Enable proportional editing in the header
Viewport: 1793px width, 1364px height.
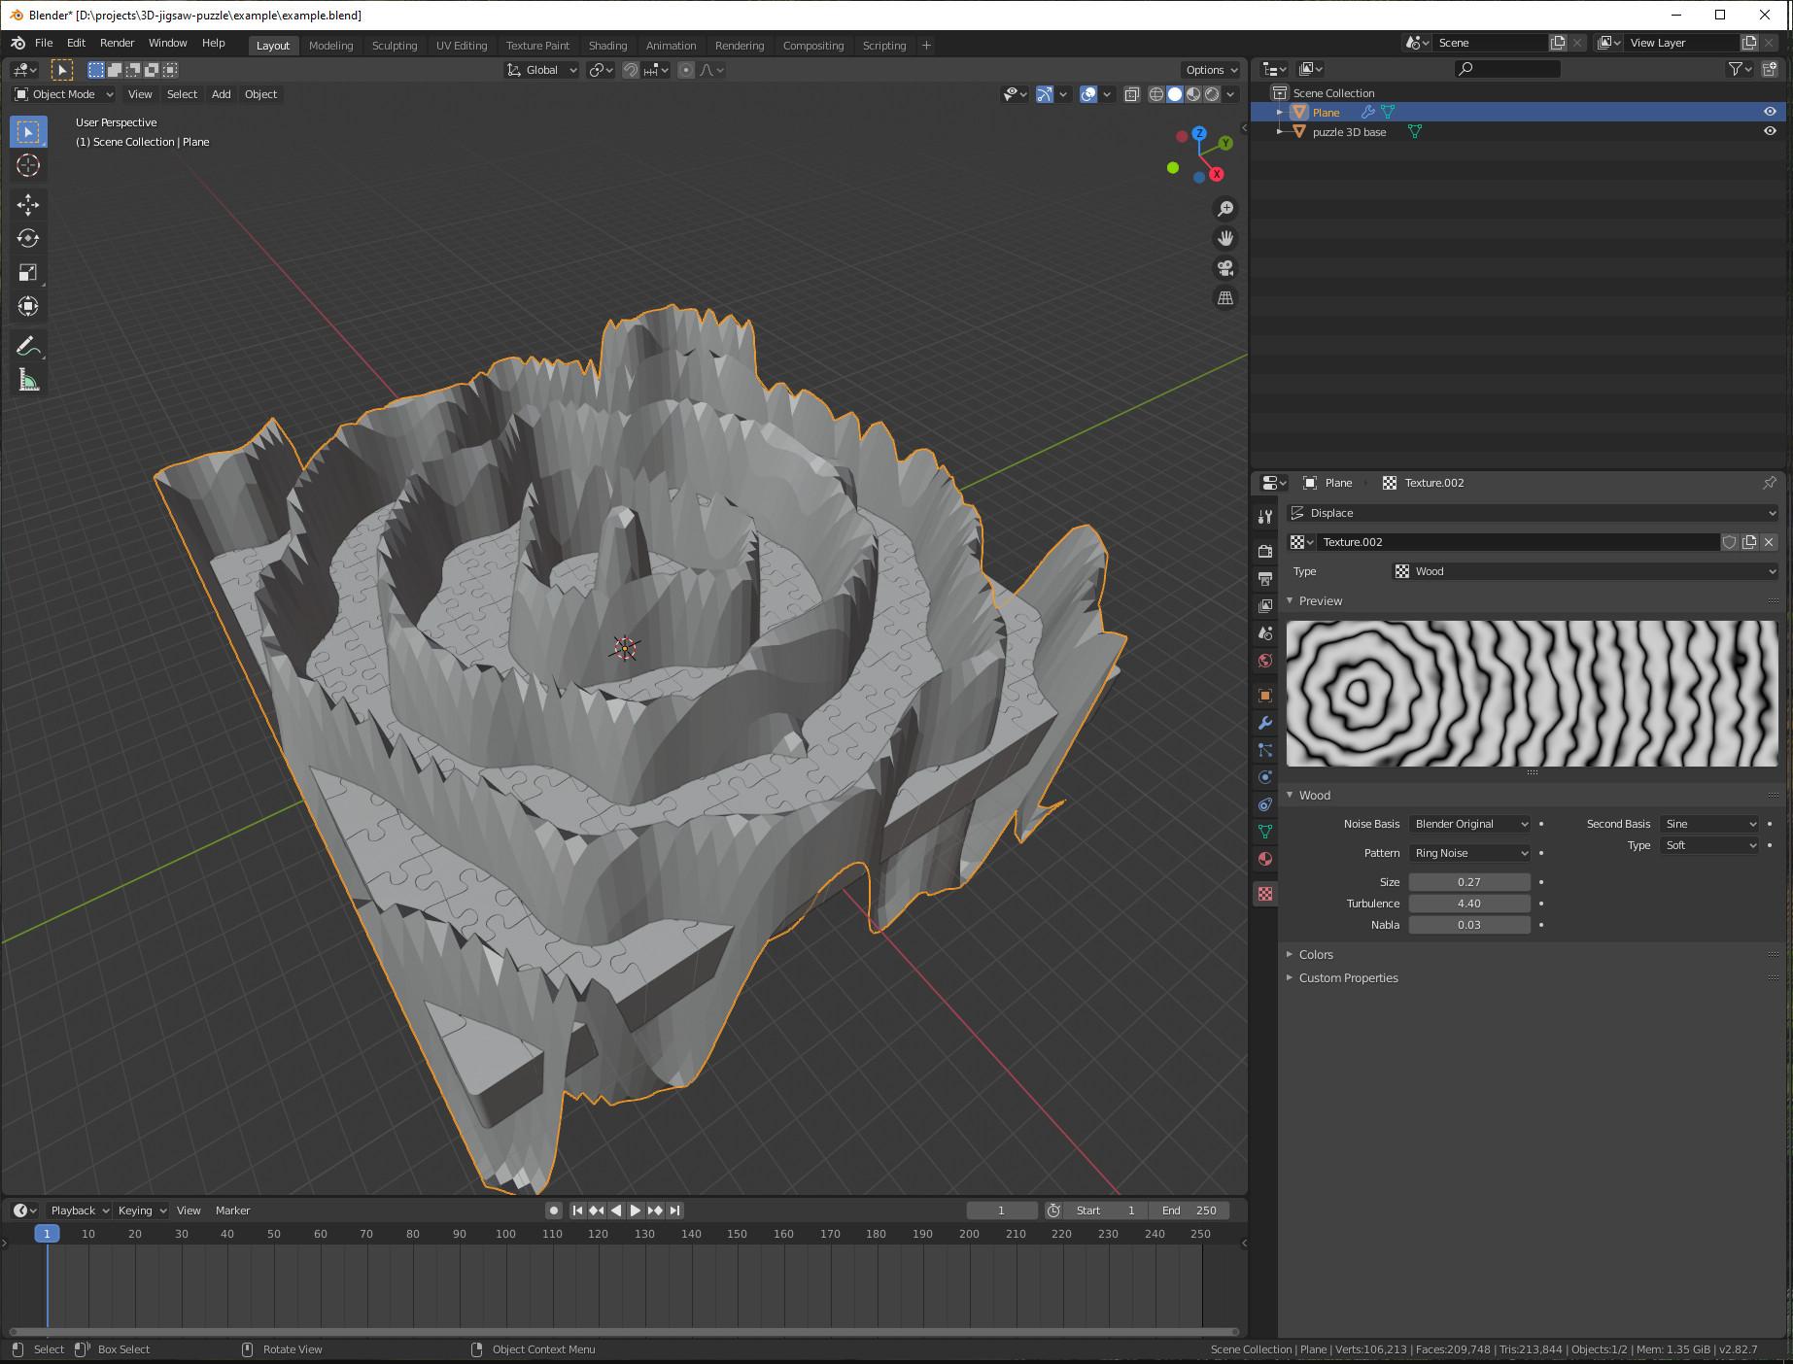686,69
